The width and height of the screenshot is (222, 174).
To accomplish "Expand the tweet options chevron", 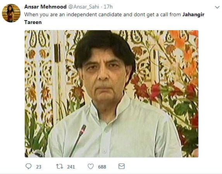I will click(217, 7).
